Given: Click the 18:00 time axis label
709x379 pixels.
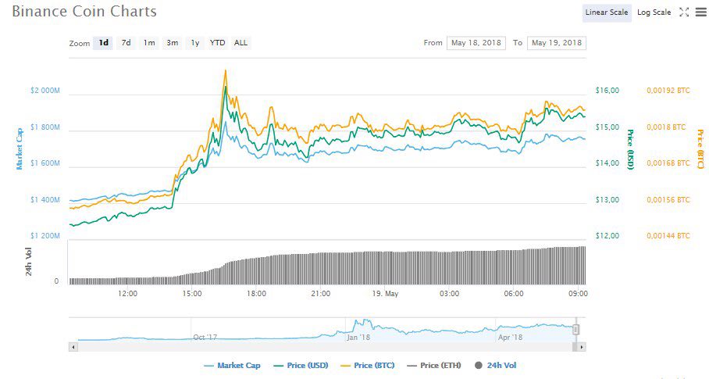Looking at the screenshot, I should [256, 294].
